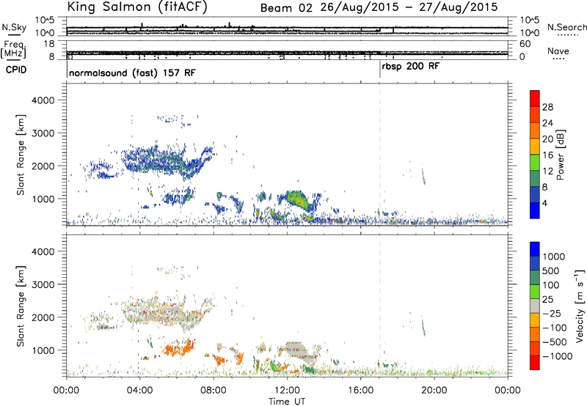Click the 'King Salmon (fitACF)' plot title
Image resolution: width=587 pixels, height=406 pixels.
pos(137,7)
